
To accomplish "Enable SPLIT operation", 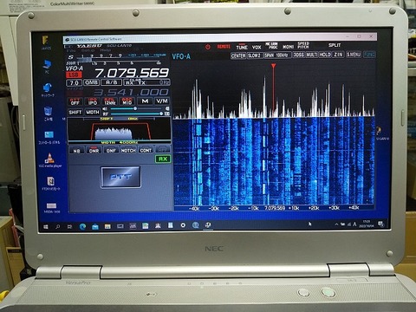I will [335, 45].
